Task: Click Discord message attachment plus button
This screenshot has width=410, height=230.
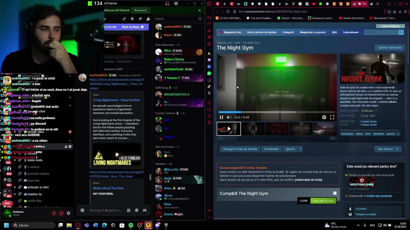Action: point(82,210)
